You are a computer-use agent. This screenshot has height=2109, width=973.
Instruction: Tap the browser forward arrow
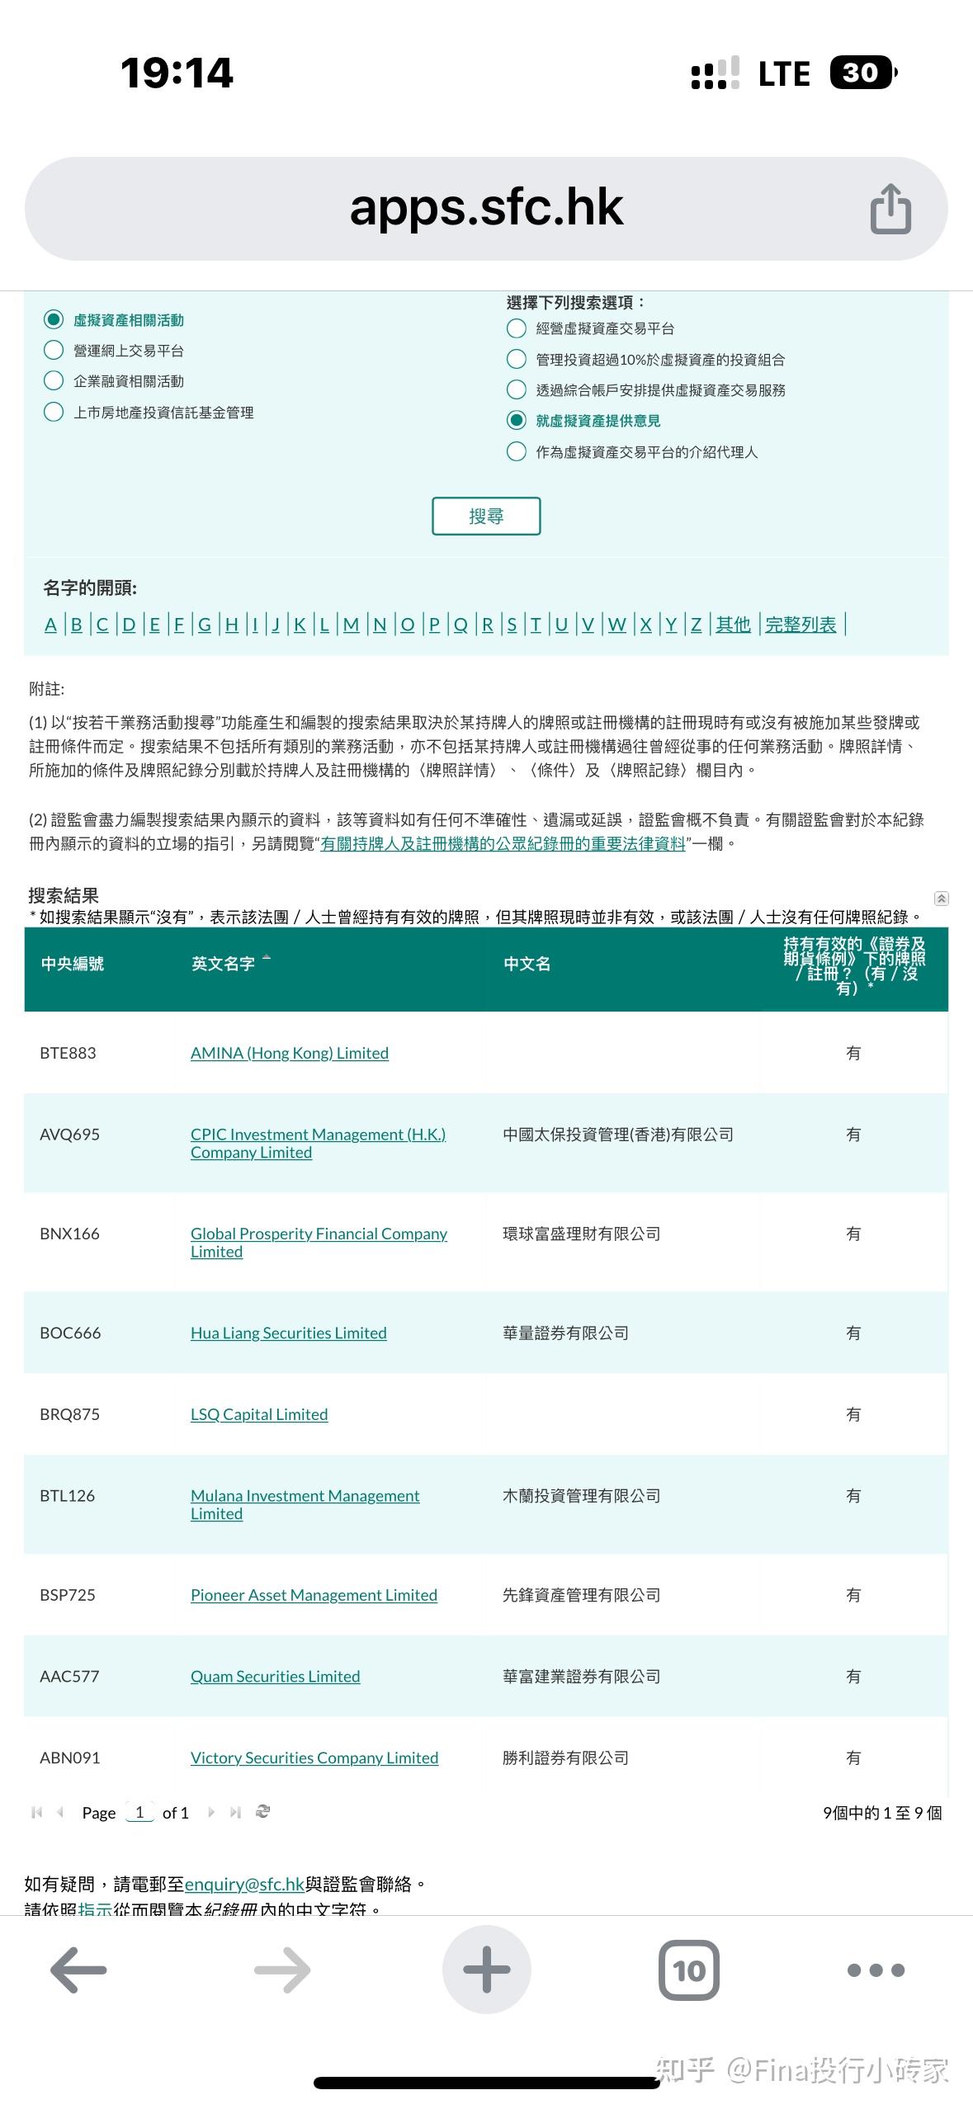[x=282, y=1970]
